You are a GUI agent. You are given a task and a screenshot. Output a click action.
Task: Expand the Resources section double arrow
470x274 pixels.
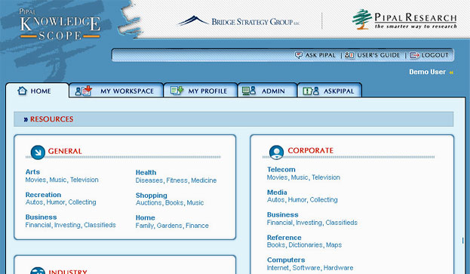pyautogui.click(x=26, y=119)
